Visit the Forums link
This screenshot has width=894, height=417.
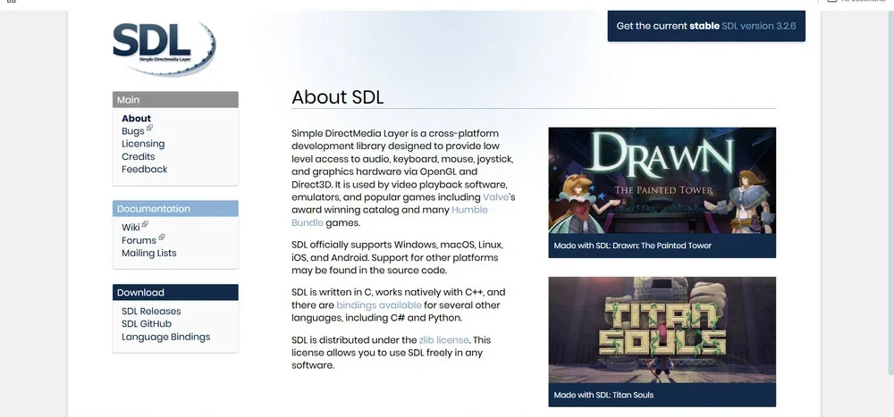click(139, 240)
